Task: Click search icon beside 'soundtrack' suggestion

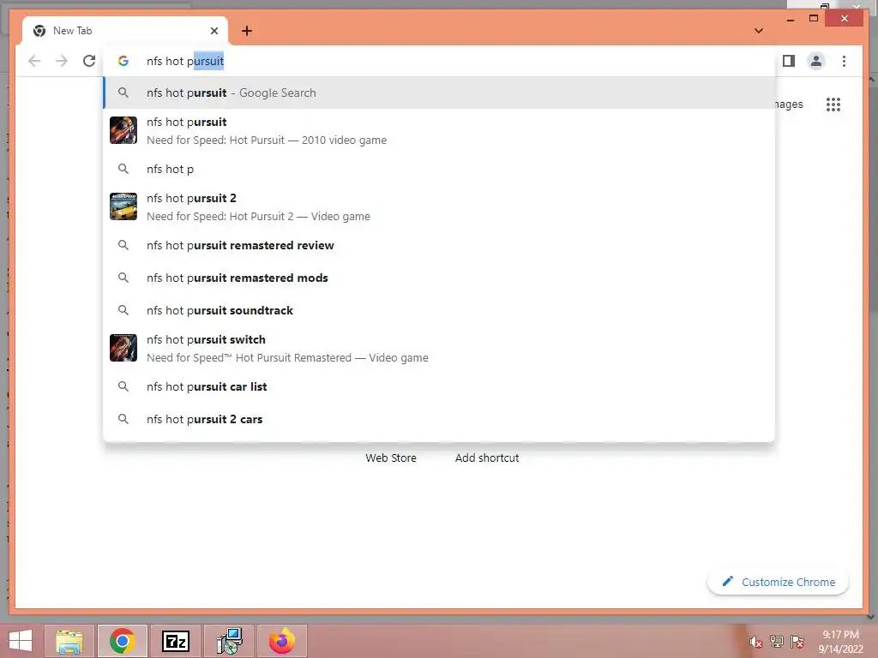Action: [x=123, y=310]
